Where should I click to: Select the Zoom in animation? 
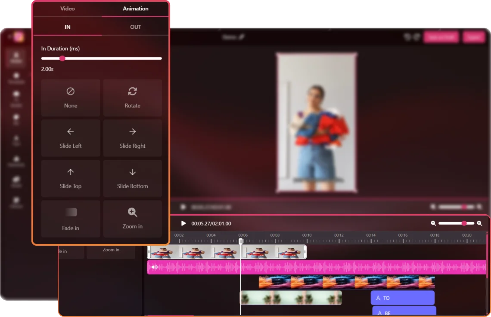[x=132, y=219]
